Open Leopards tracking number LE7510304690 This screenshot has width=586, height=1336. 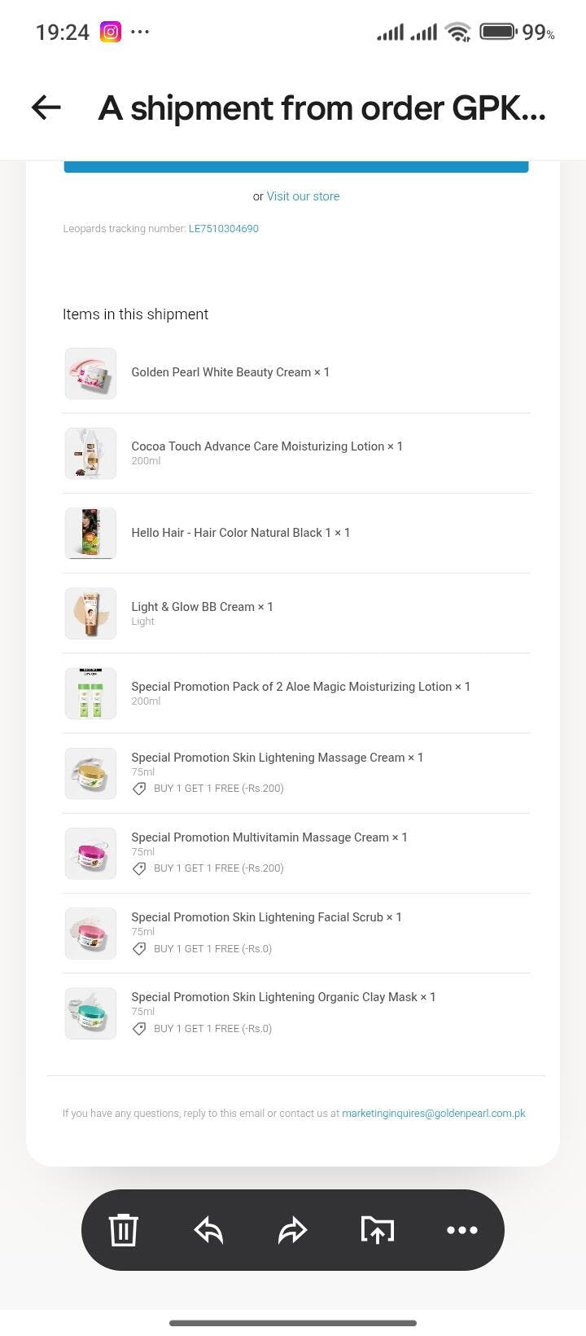224,229
